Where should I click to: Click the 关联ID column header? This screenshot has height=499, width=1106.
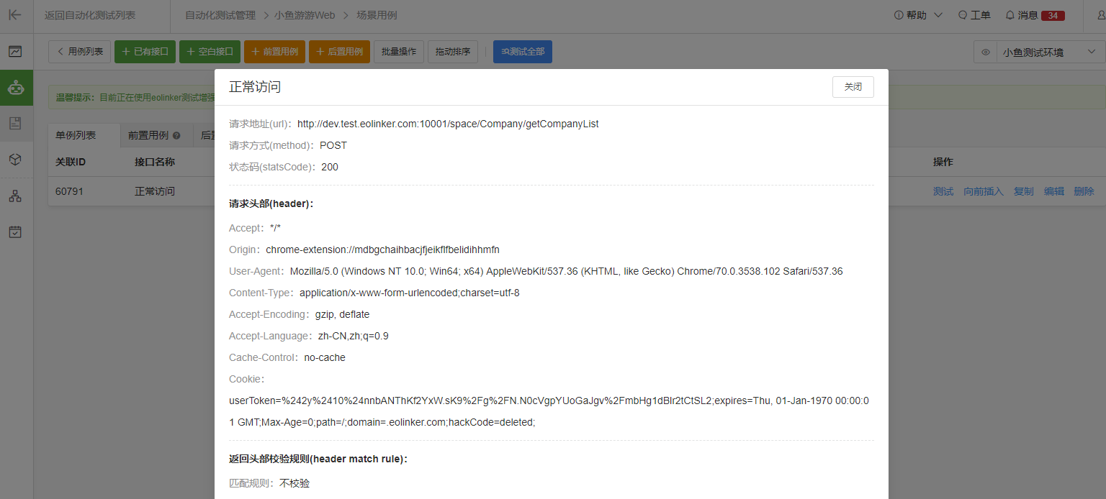71,162
